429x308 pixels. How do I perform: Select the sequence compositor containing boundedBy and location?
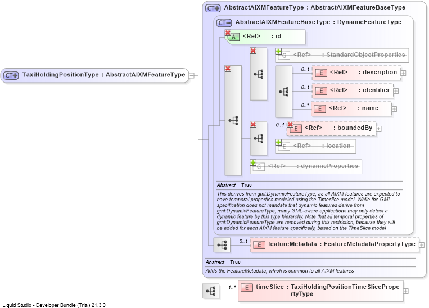(258, 138)
